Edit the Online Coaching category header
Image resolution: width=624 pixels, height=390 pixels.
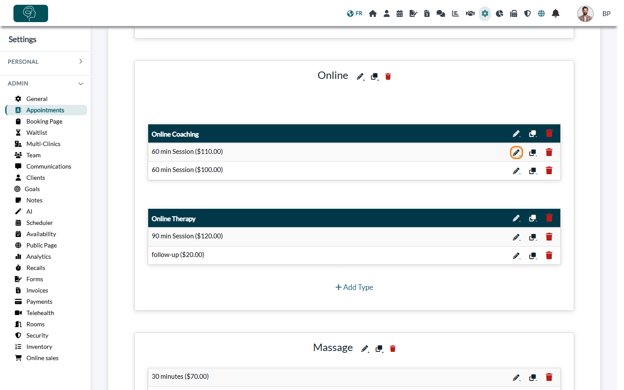click(x=516, y=134)
